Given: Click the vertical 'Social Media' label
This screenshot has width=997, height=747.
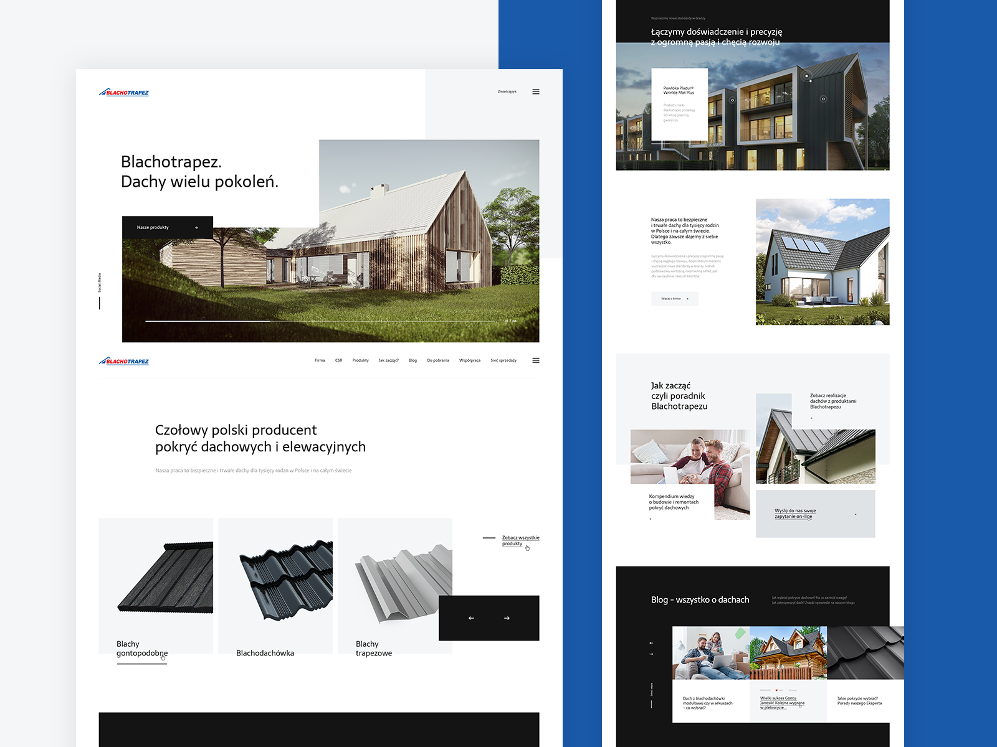Looking at the screenshot, I should [x=99, y=283].
